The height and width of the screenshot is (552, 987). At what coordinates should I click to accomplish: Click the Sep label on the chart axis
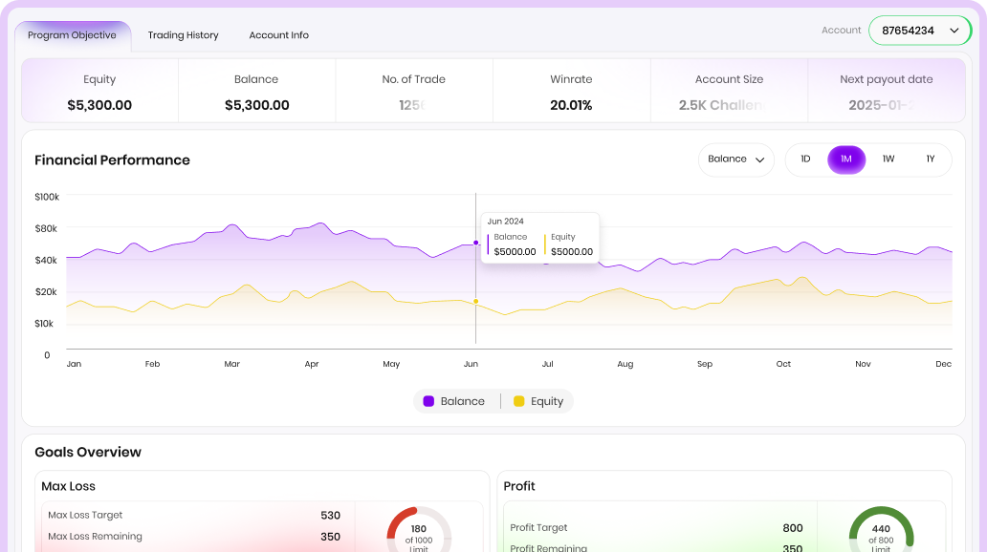tap(705, 364)
